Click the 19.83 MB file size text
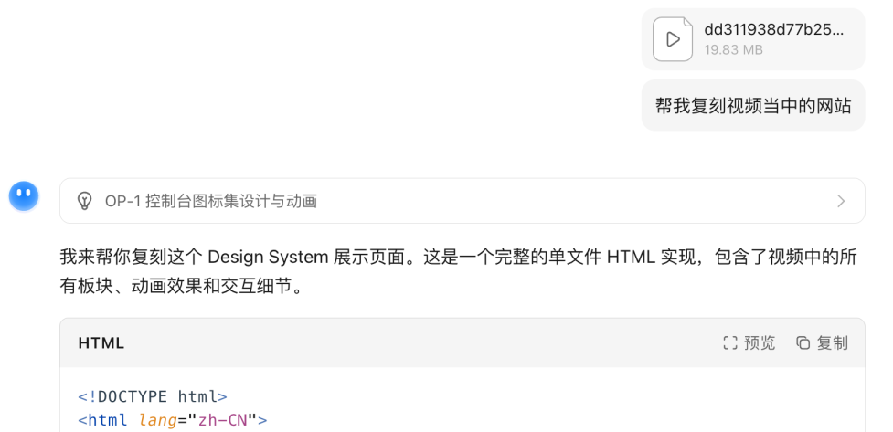 click(x=733, y=50)
